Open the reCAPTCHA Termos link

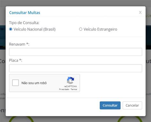(x=74, y=89)
